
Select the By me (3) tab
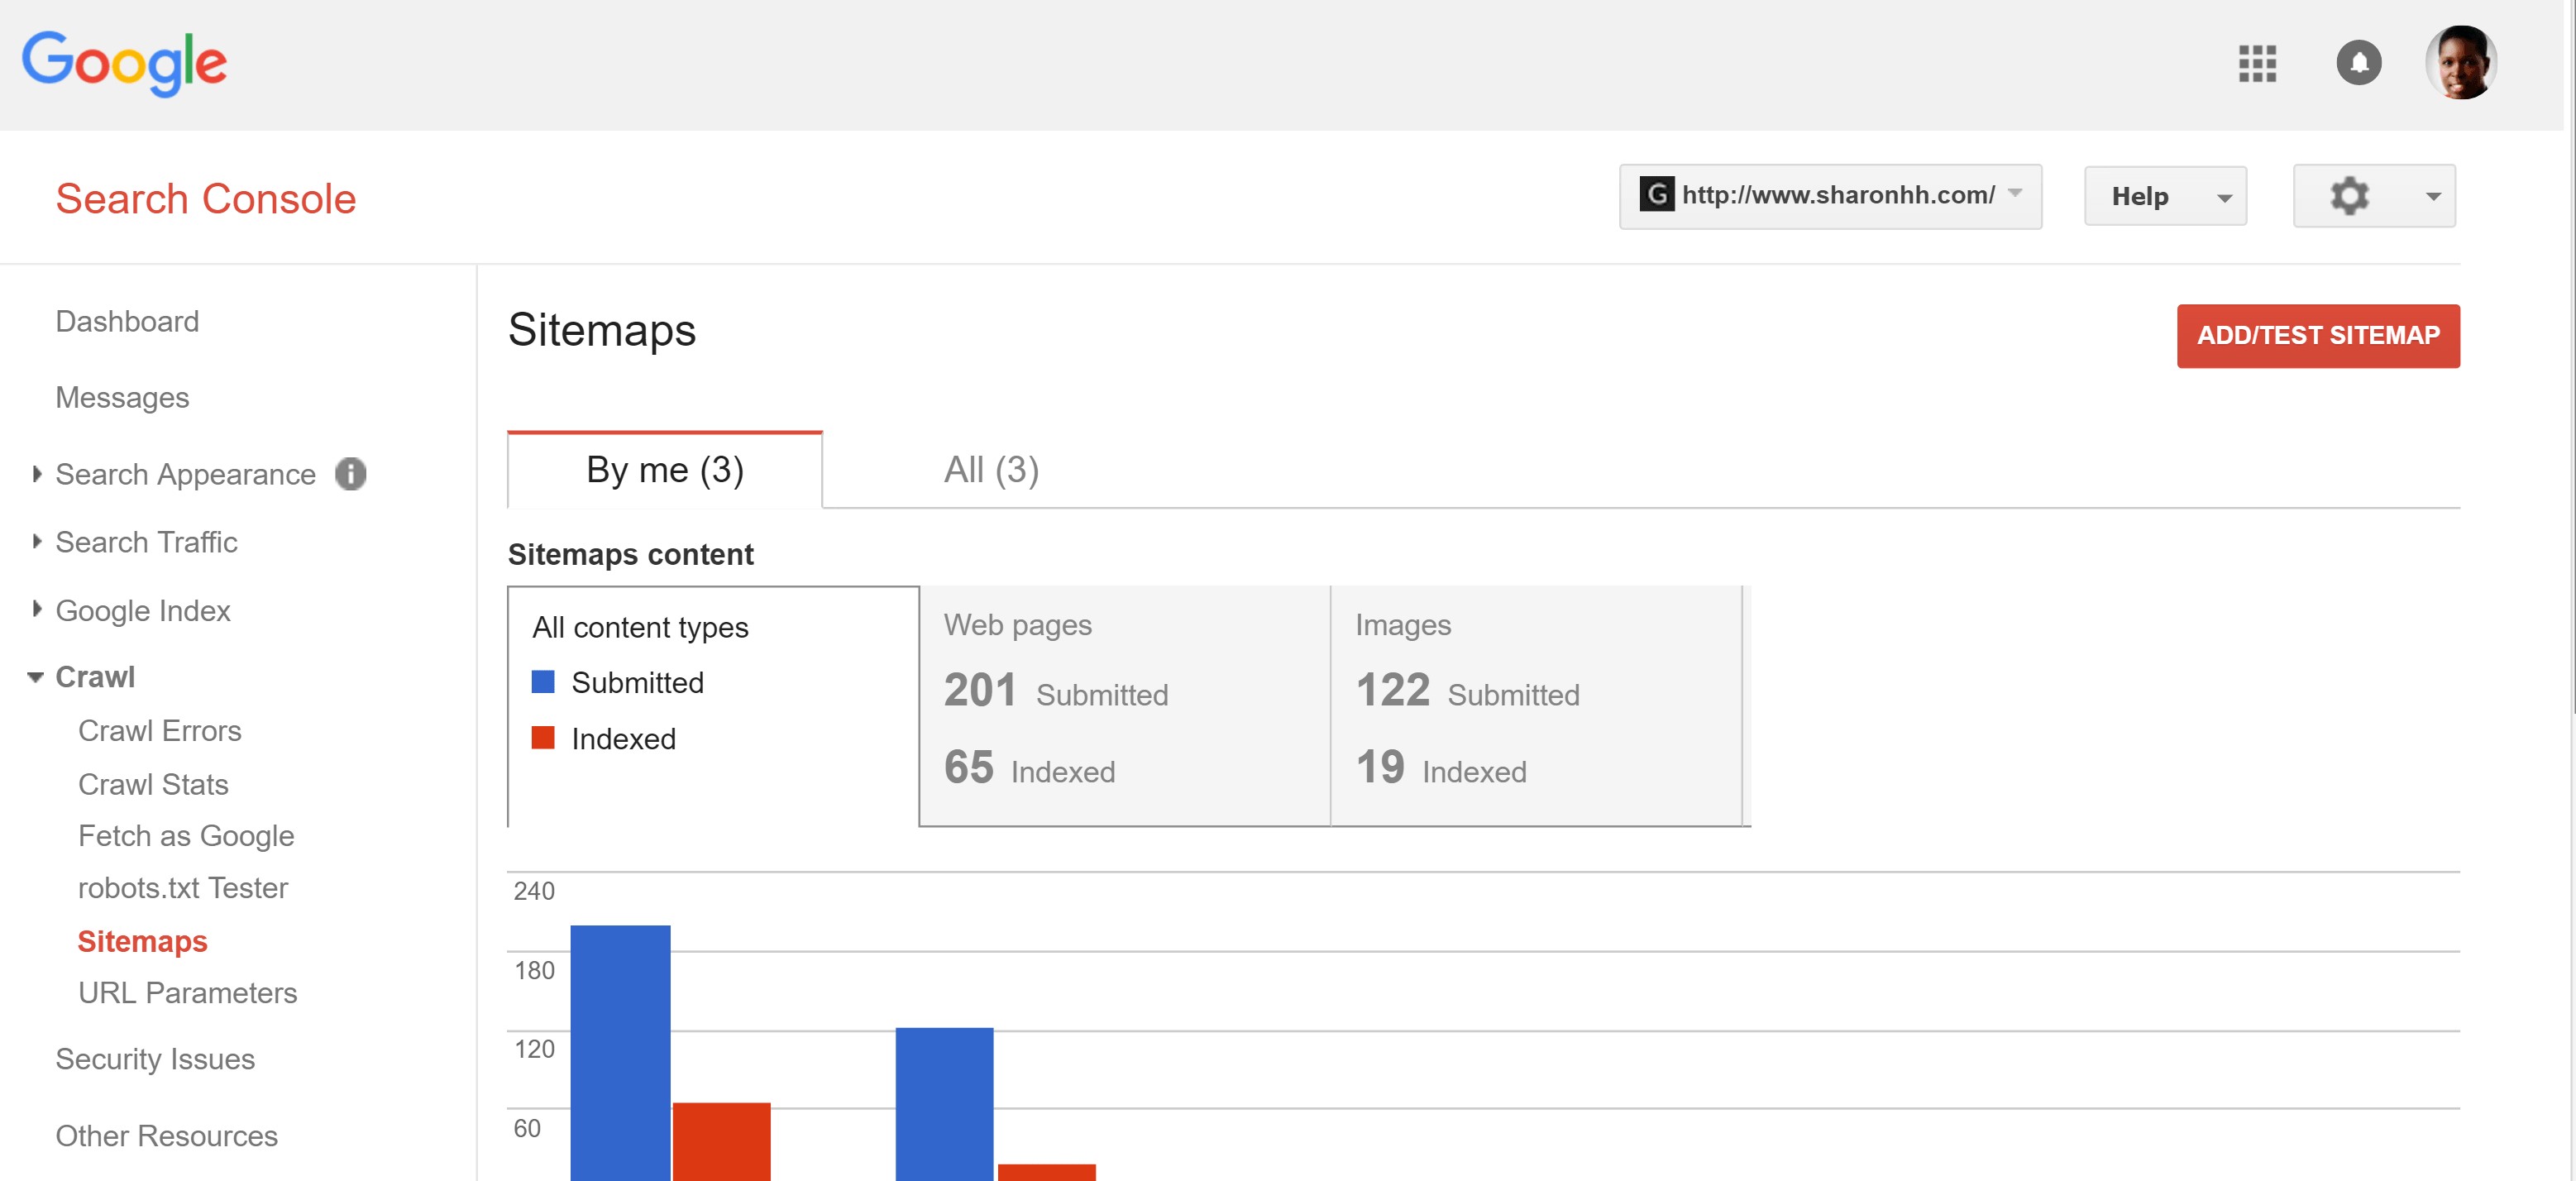point(664,468)
